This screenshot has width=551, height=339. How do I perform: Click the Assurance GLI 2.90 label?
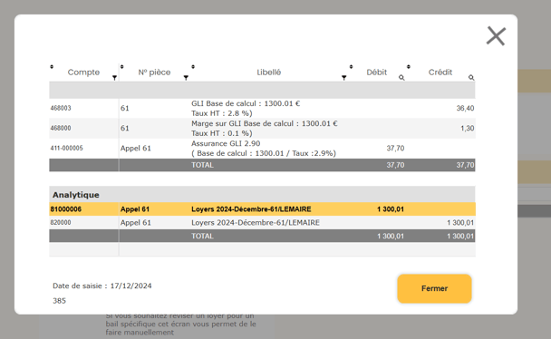264,149
